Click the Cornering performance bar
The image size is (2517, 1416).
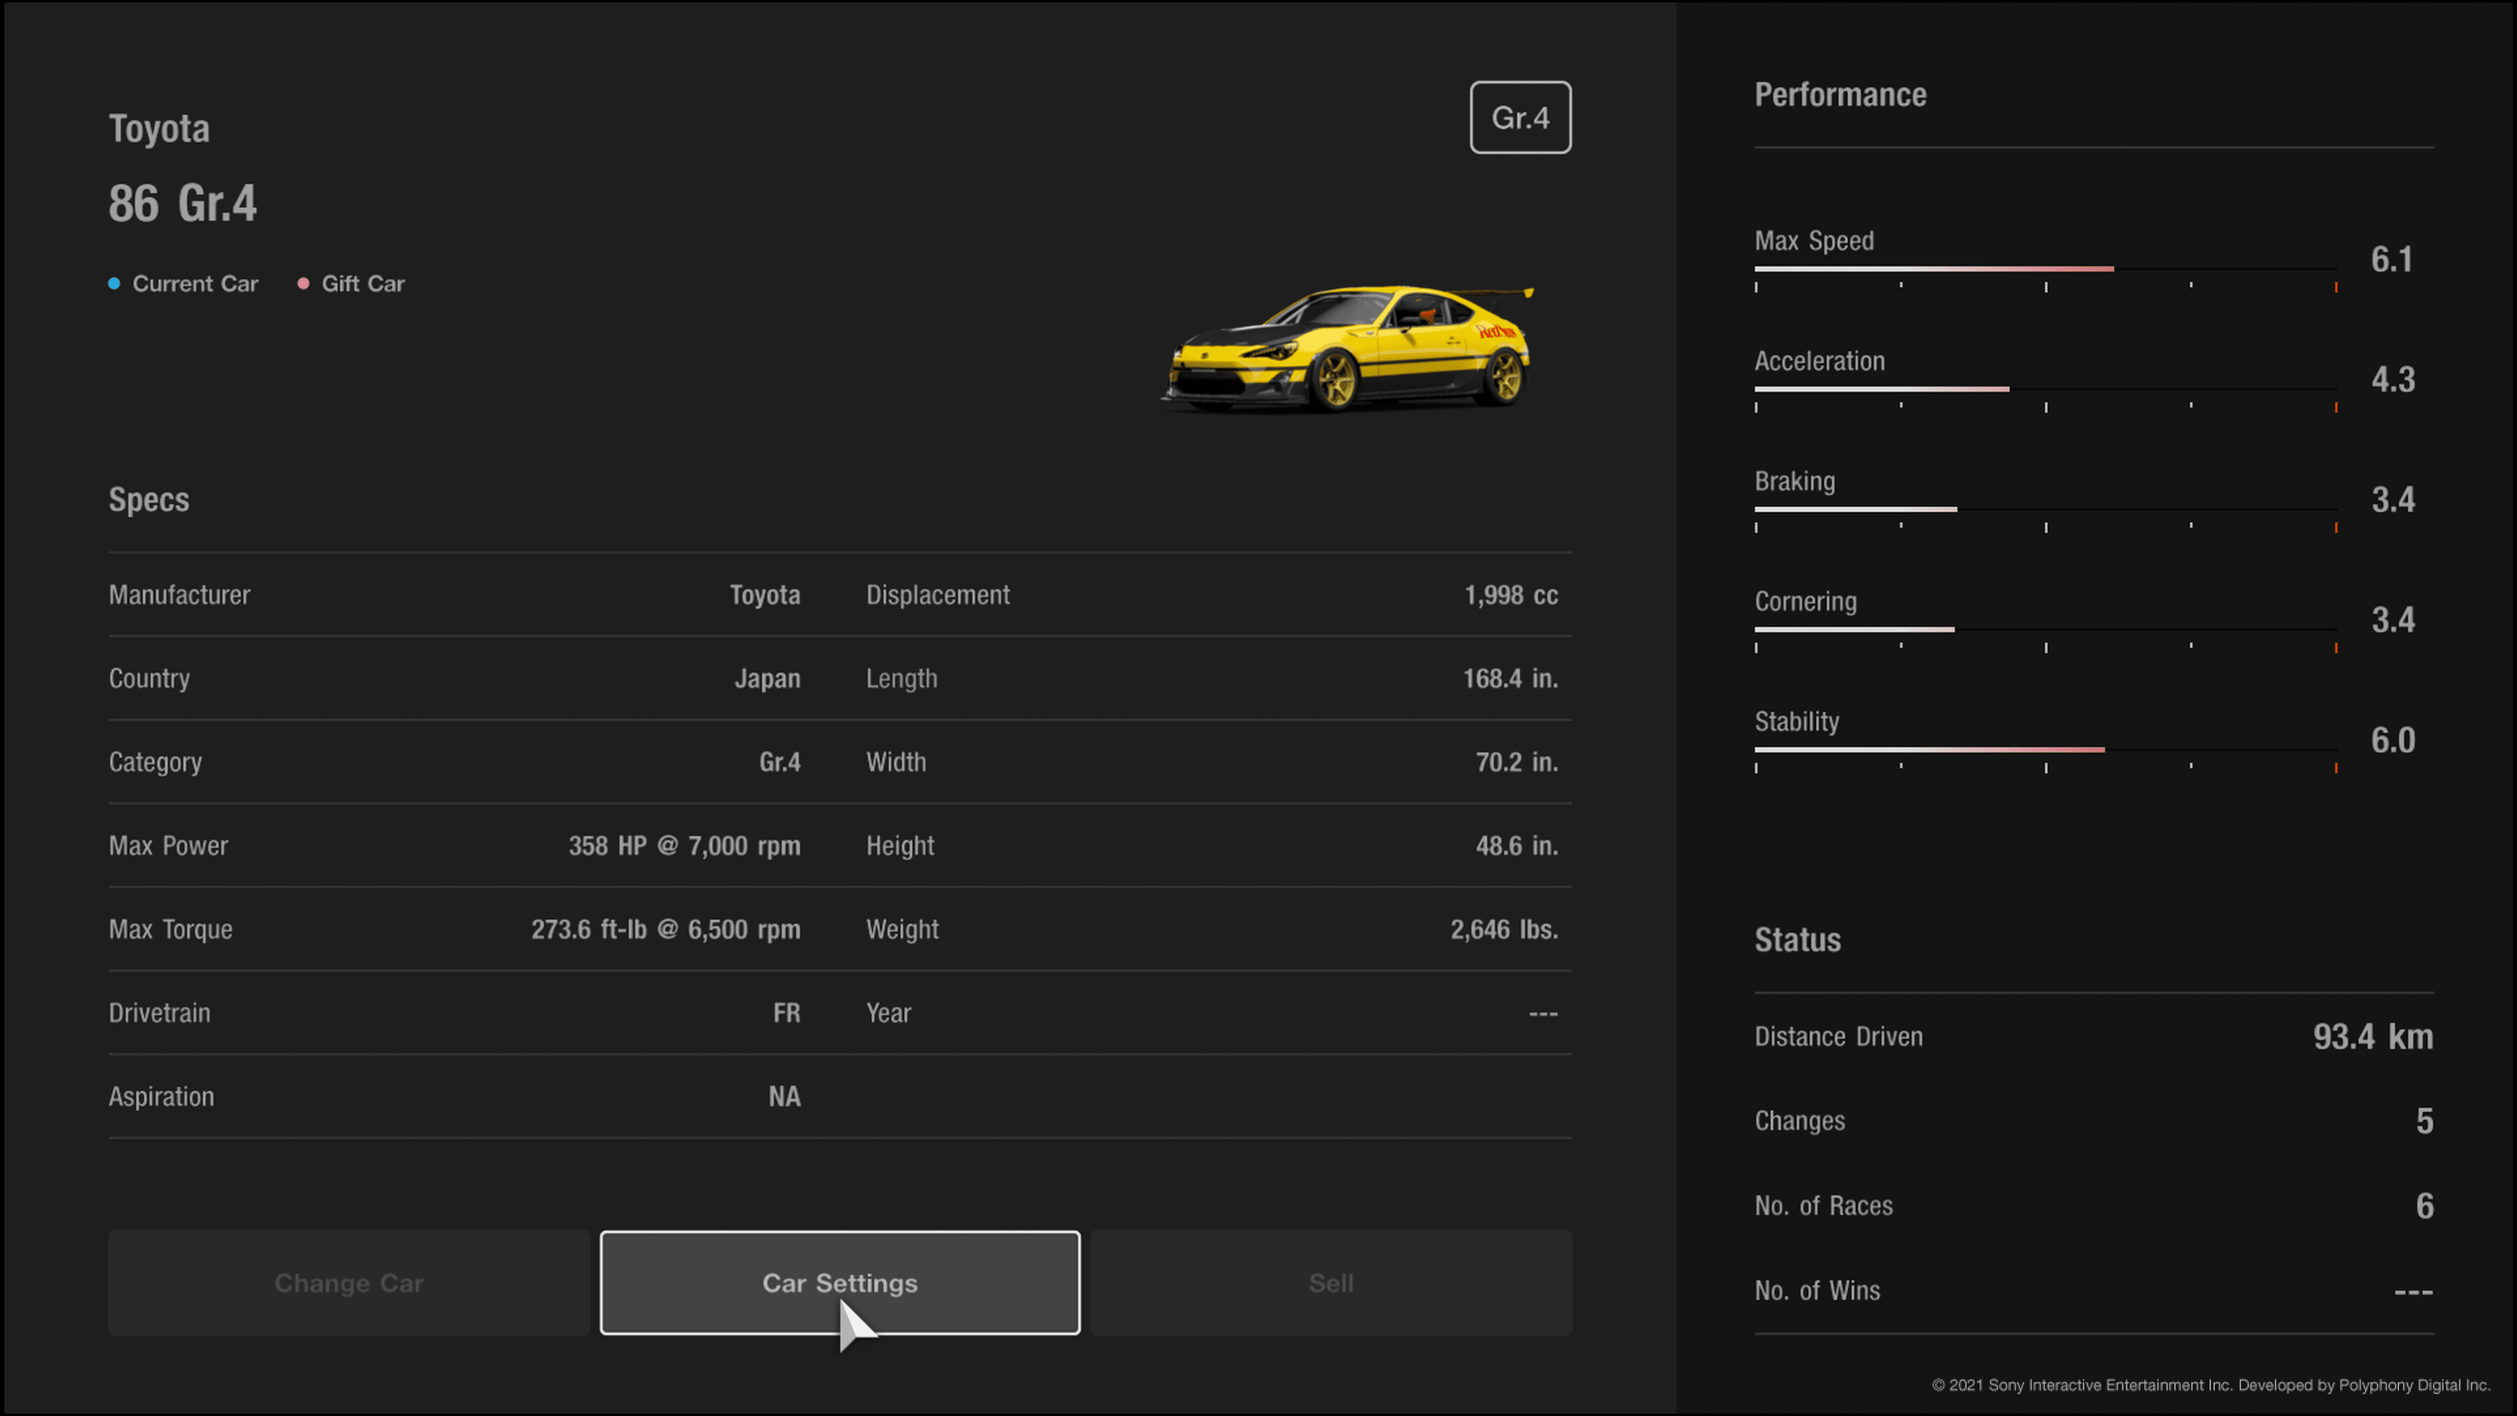tap(2045, 629)
